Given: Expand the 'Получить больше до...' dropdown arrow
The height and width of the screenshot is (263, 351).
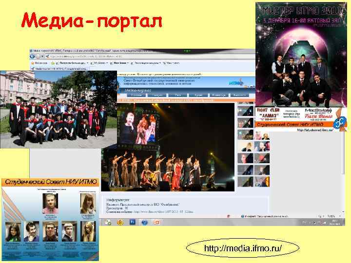Looking at the screenshot, I should click(87, 63).
